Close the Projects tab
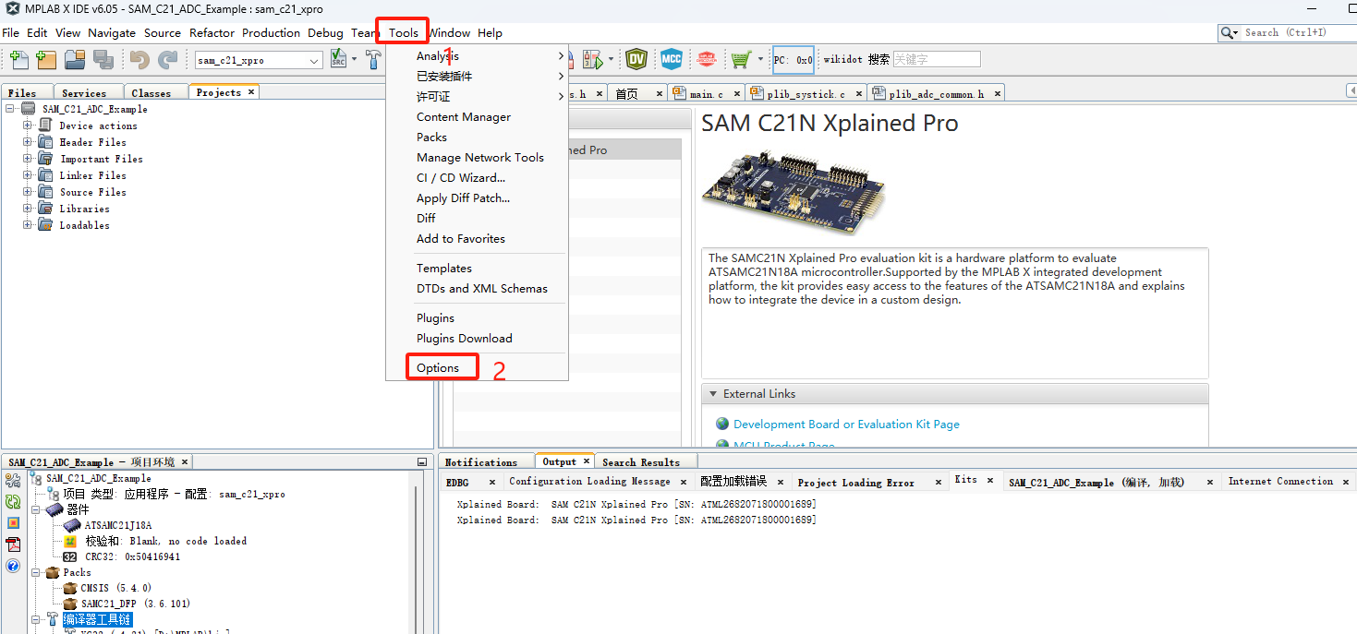Viewport: 1357px width, 634px height. coord(250,92)
